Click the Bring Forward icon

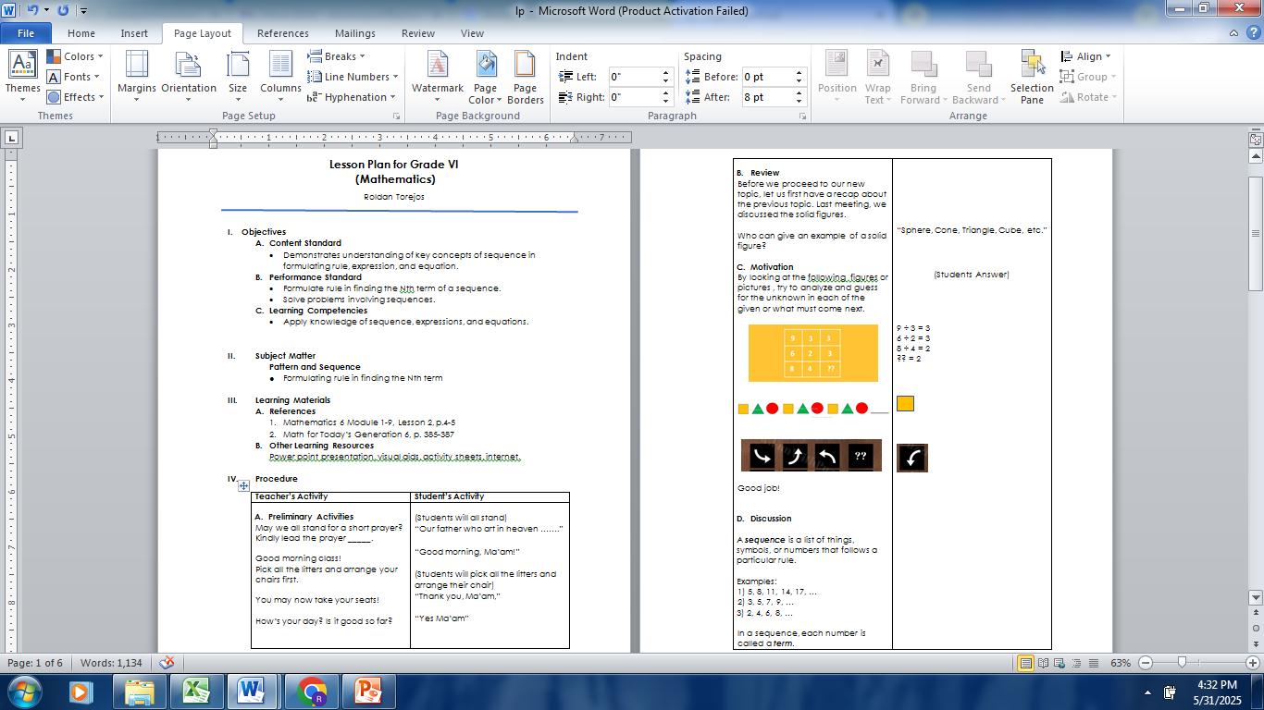(923, 65)
